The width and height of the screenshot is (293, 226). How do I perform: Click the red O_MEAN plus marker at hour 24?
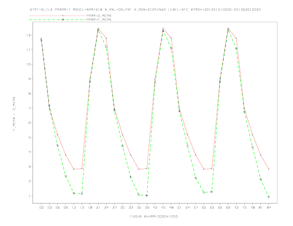click(x=106, y=38)
